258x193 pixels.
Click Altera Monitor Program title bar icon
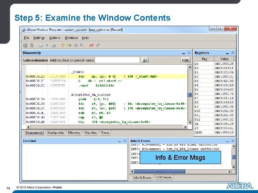(x=24, y=30)
